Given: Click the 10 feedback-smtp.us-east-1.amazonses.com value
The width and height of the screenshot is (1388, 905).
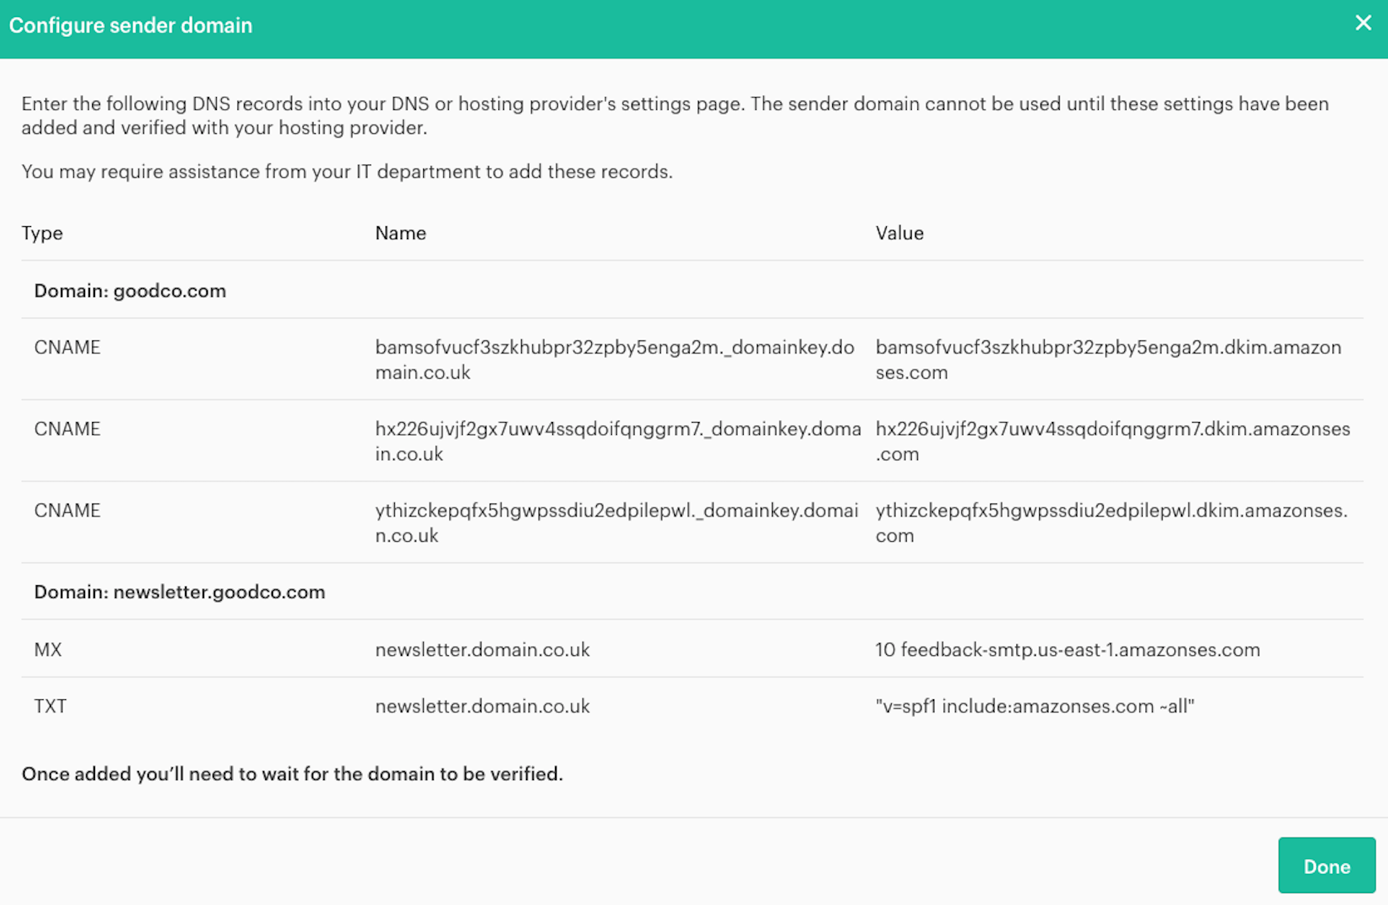Looking at the screenshot, I should 1067,650.
